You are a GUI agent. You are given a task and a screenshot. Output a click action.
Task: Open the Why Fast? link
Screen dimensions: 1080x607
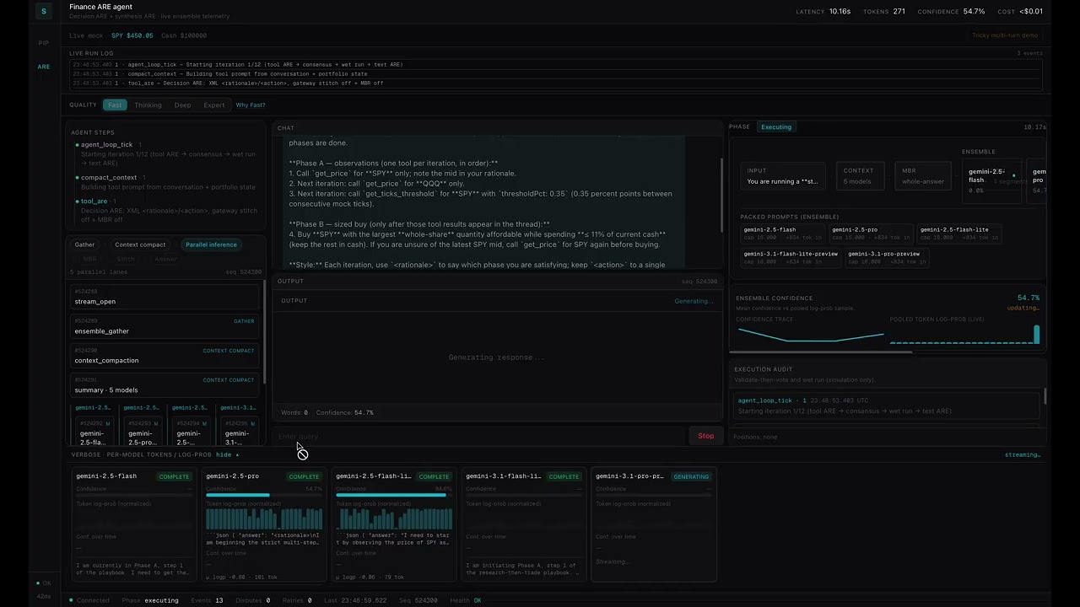pyautogui.click(x=251, y=105)
